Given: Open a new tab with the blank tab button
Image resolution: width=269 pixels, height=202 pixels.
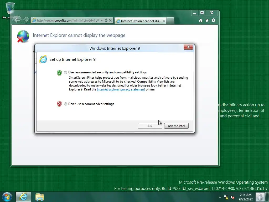Looking at the screenshot, I should (x=170, y=21).
